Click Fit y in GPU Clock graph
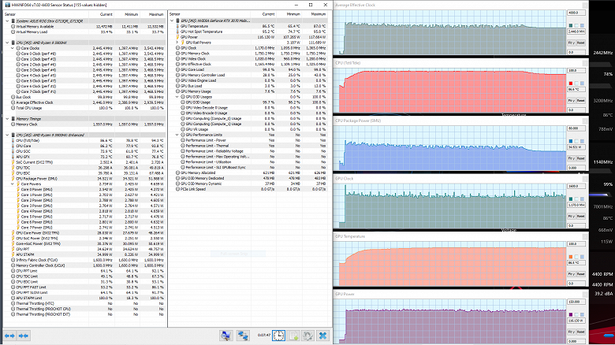 pyautogui.click(x=572, y=217)
